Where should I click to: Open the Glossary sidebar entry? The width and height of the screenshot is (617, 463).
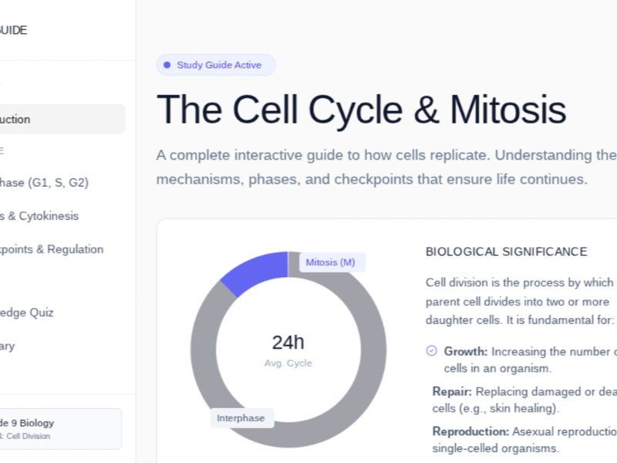pyautogui.click(x=8, y=346)
